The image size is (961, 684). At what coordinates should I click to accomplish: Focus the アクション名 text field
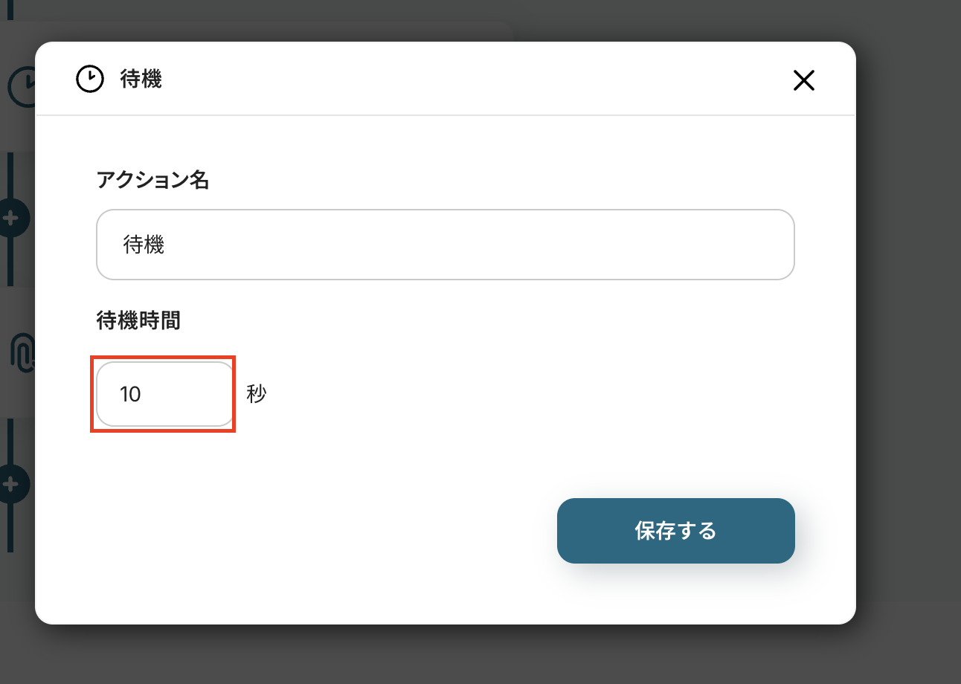pyautogui.click(x=445, y=245)
